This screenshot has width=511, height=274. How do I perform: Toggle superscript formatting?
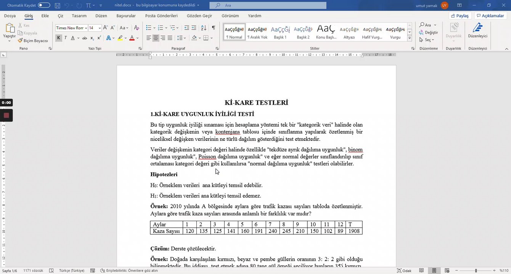click(99, 38)
